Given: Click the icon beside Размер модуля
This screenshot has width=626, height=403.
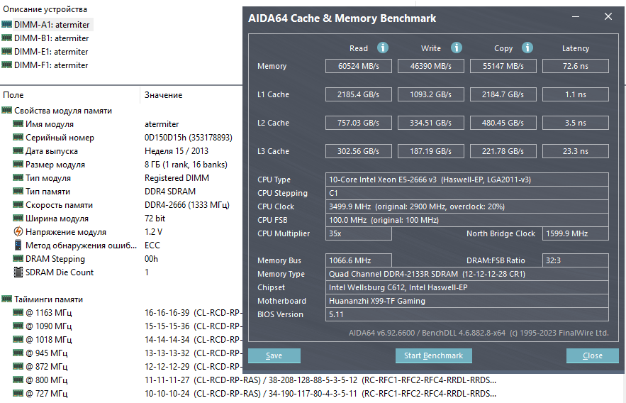Looking at the screenshot, I should tap(18, 164).
